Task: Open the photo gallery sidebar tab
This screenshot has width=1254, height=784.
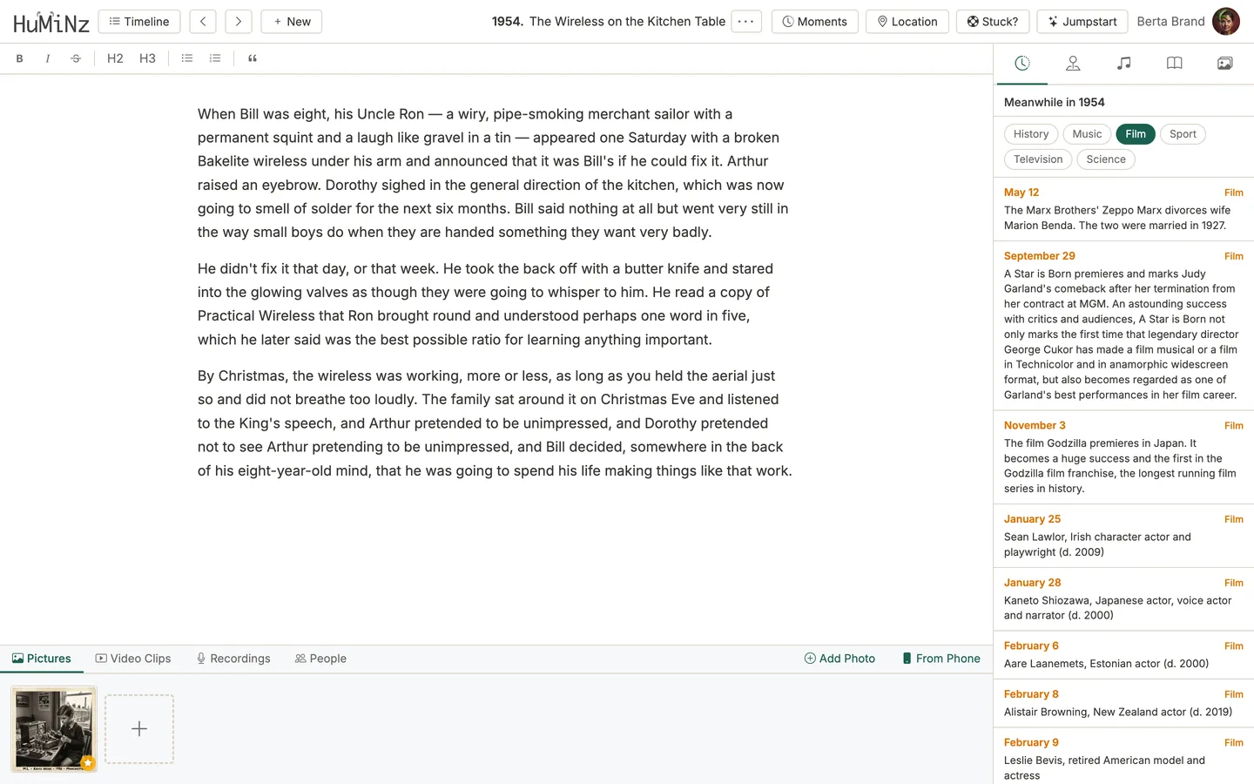Action: (1225, 63)
